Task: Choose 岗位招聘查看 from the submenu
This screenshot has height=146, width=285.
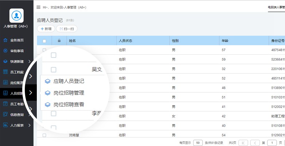Action: tap(69, 104)
